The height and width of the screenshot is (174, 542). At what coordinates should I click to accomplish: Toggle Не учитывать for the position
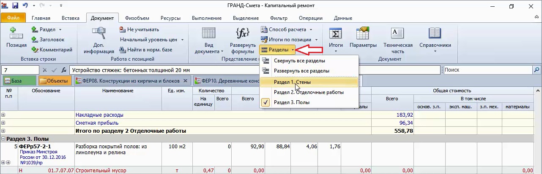[x=139, y=29]
